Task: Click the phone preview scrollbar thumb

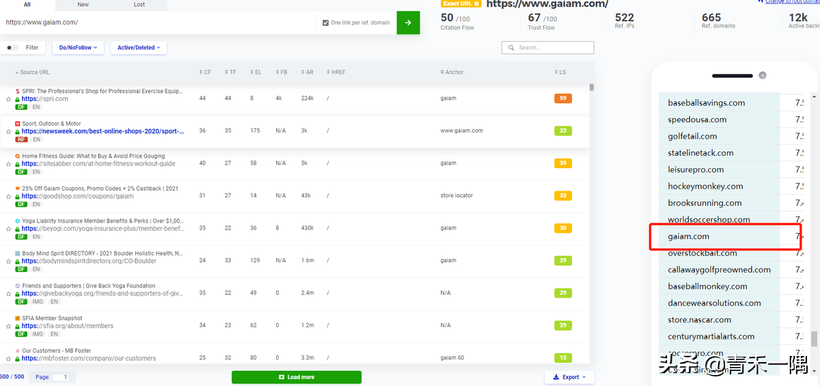Action: 814,339
